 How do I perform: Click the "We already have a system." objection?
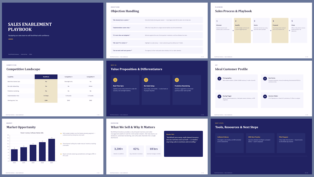tap(121, 20)
